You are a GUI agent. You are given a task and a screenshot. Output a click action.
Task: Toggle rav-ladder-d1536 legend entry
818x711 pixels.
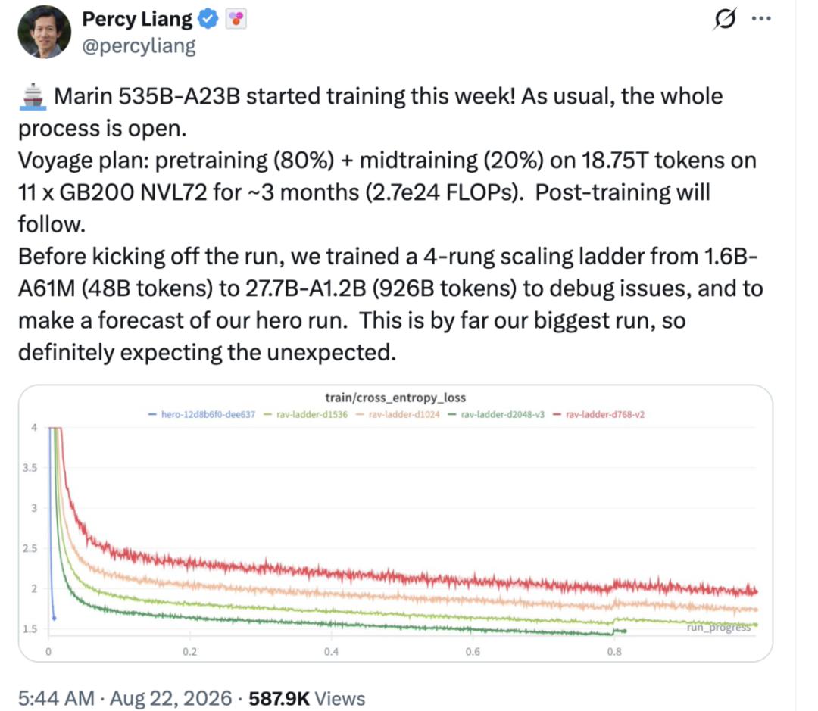pos(306,415)
